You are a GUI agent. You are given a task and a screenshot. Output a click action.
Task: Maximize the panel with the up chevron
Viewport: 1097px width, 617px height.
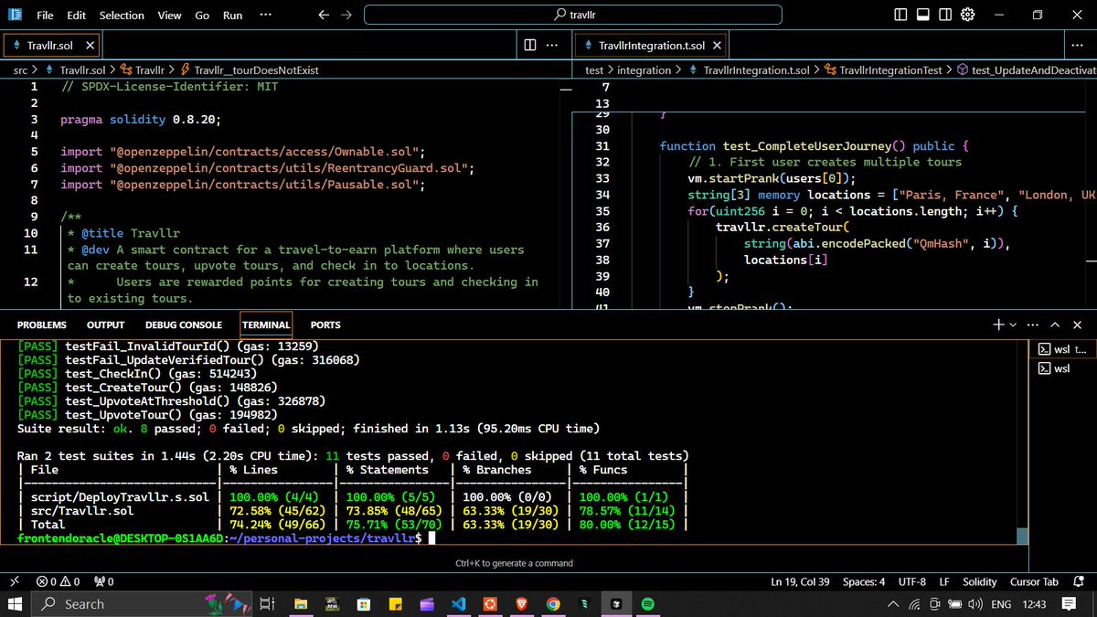[x=1055, y=324]
